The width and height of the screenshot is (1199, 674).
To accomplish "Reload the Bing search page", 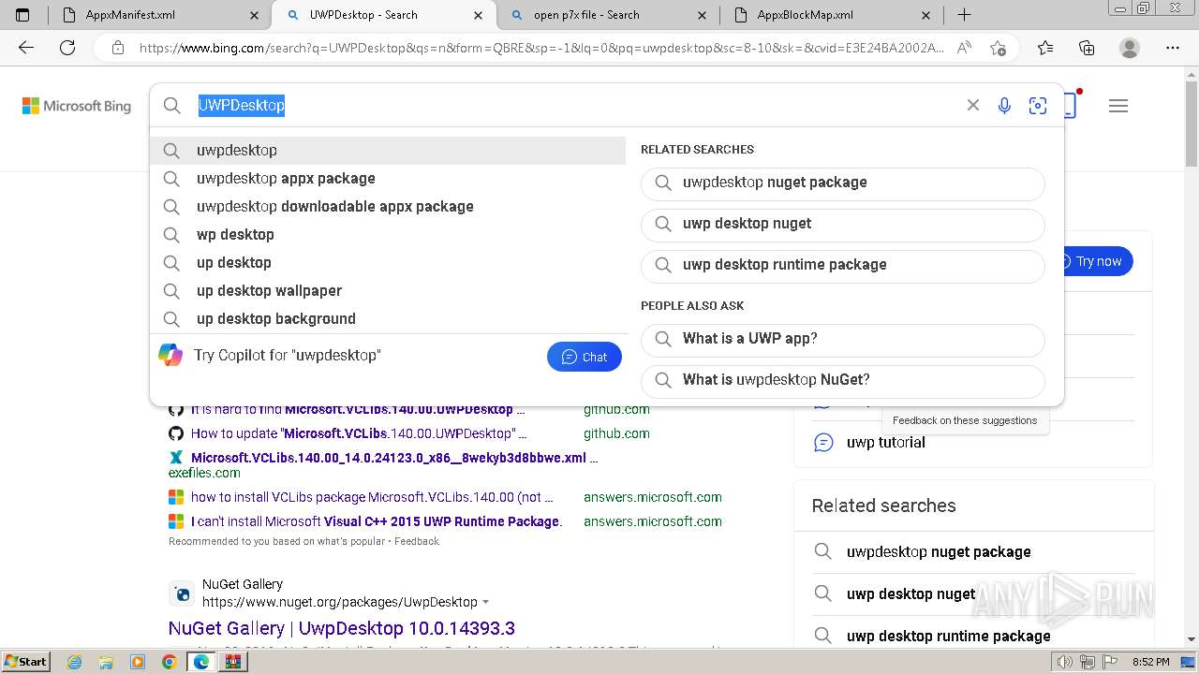I will click(x=67, y=48).
